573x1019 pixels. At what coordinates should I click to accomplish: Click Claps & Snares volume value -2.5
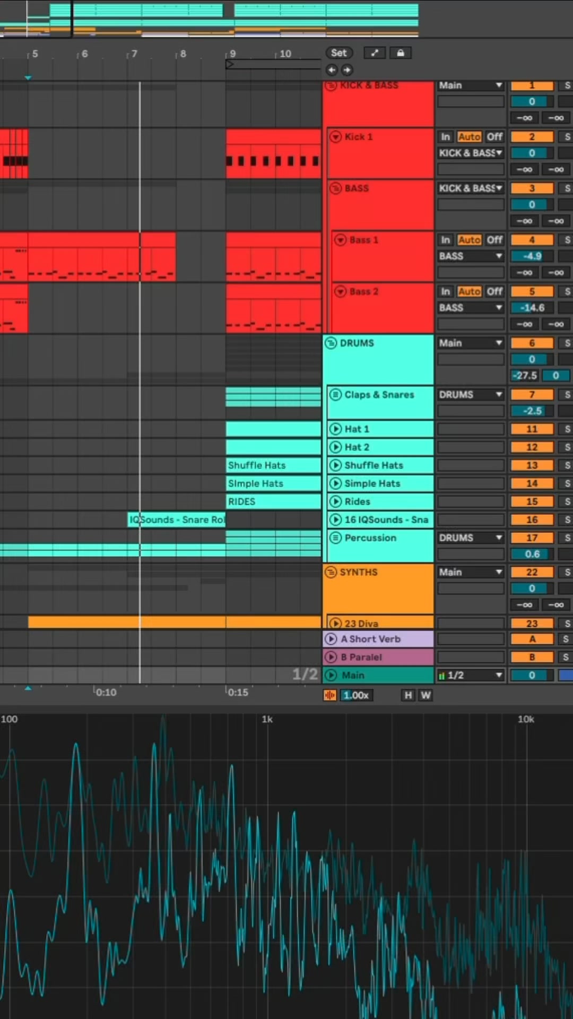point(532,411)
